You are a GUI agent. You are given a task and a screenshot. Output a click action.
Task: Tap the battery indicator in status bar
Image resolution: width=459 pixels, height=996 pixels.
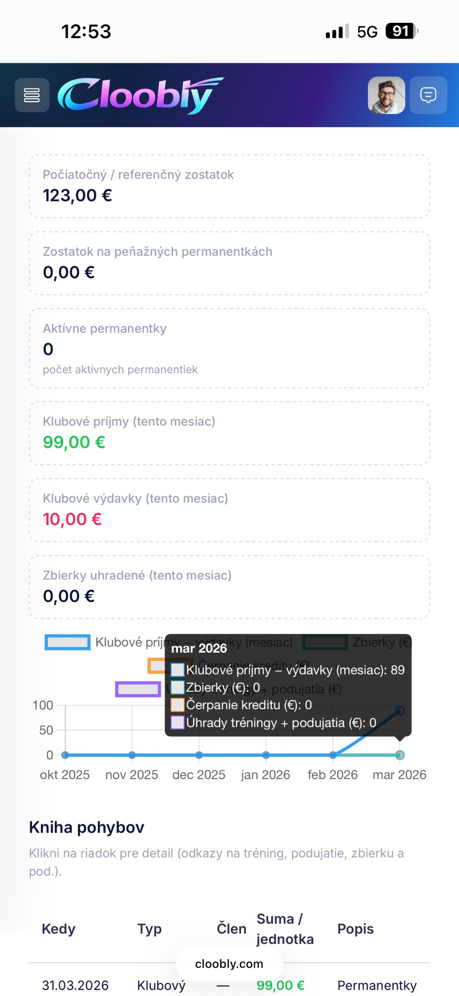402,31
